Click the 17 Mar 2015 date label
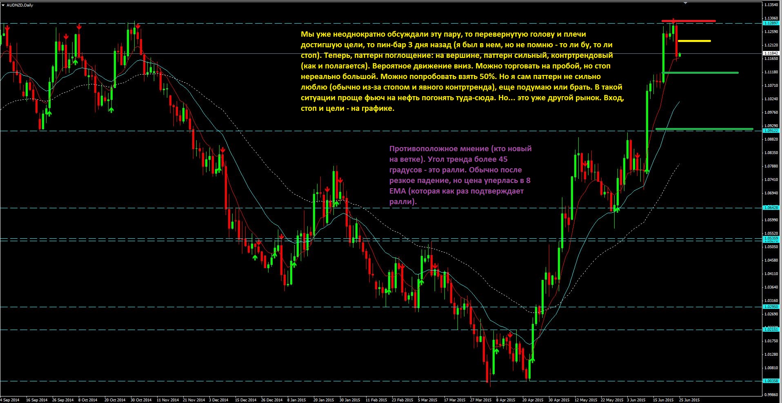 click(x=455, y=400)
